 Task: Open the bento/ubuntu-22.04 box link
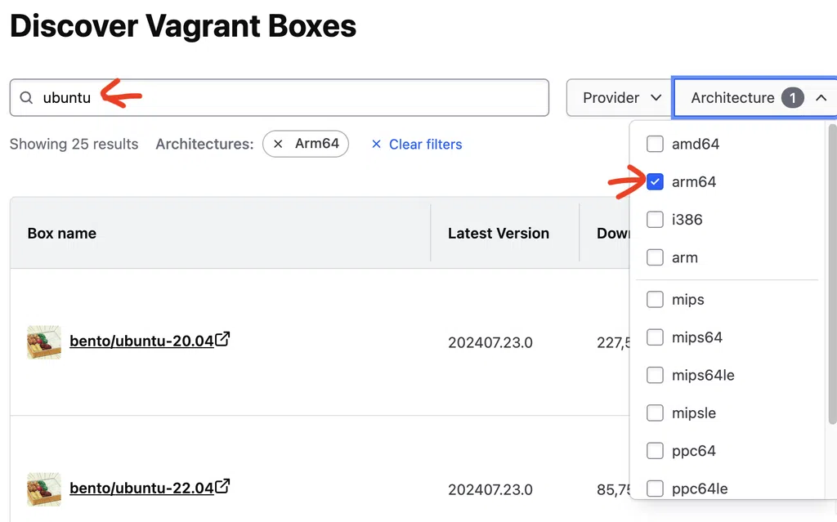[141, 489]
